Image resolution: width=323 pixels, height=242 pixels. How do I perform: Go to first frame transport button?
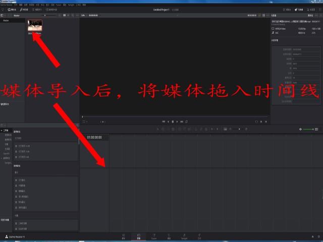[164, 122]
